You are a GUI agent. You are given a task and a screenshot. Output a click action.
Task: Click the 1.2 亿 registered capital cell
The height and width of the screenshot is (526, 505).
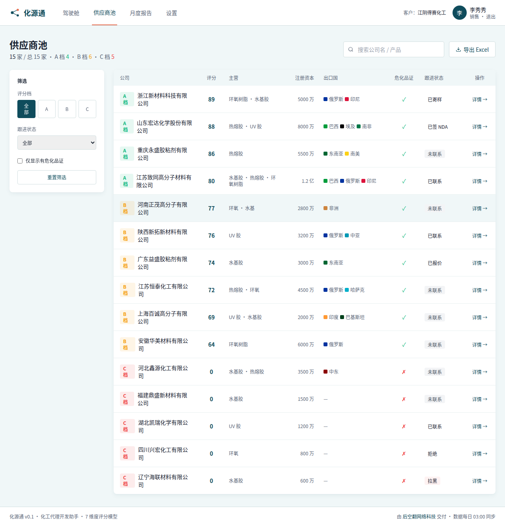pyautogui.click(x=308, y=181)
